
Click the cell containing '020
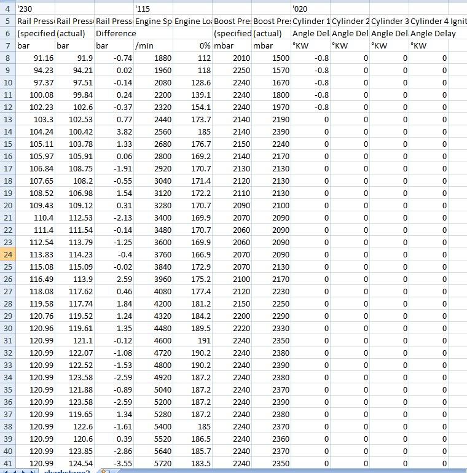311,9
